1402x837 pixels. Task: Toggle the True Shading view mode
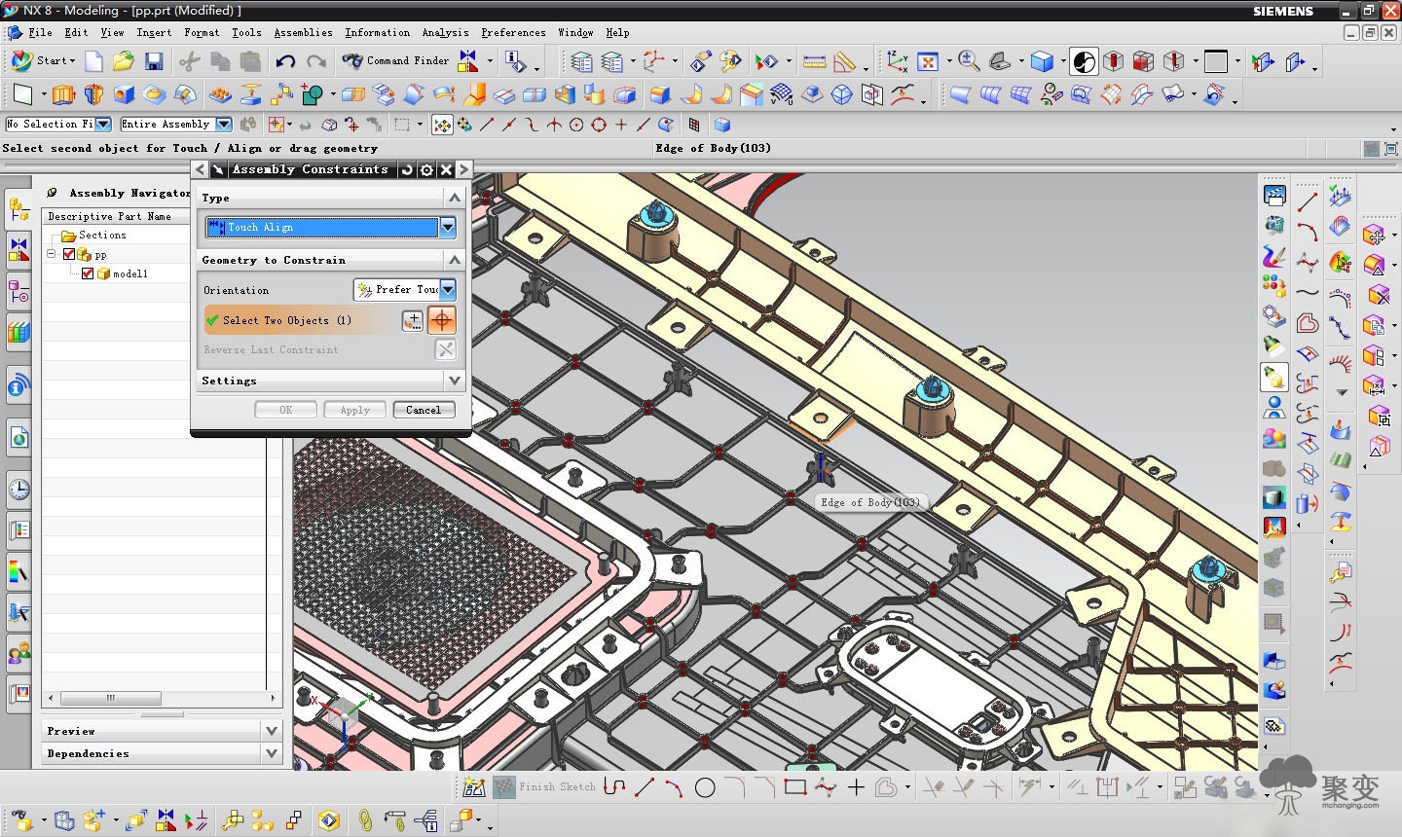click(x=1085, y=61)
